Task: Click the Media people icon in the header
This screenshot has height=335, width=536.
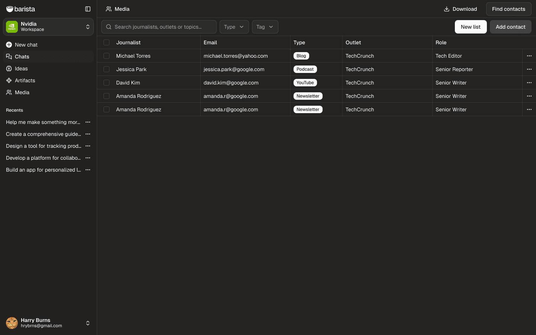Action: 109,9
